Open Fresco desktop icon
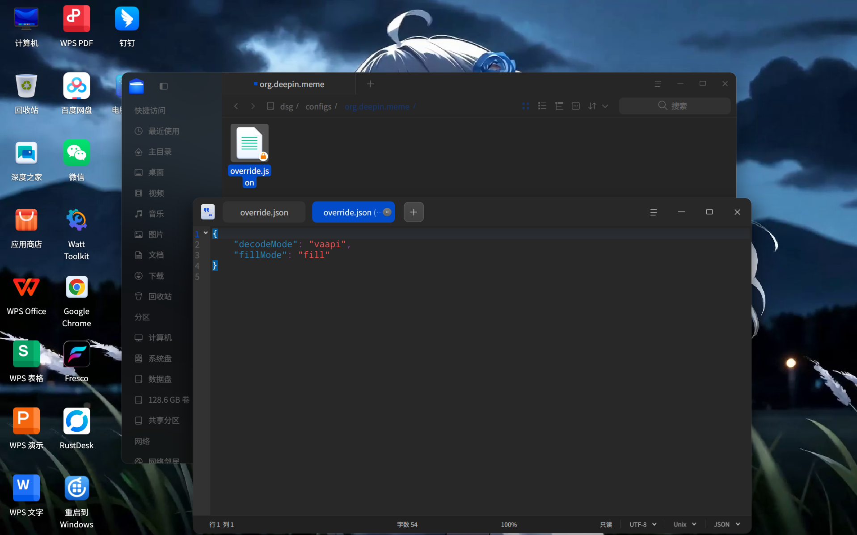The image size is (857, 535). pyautogui.click(x=76, y=362)
